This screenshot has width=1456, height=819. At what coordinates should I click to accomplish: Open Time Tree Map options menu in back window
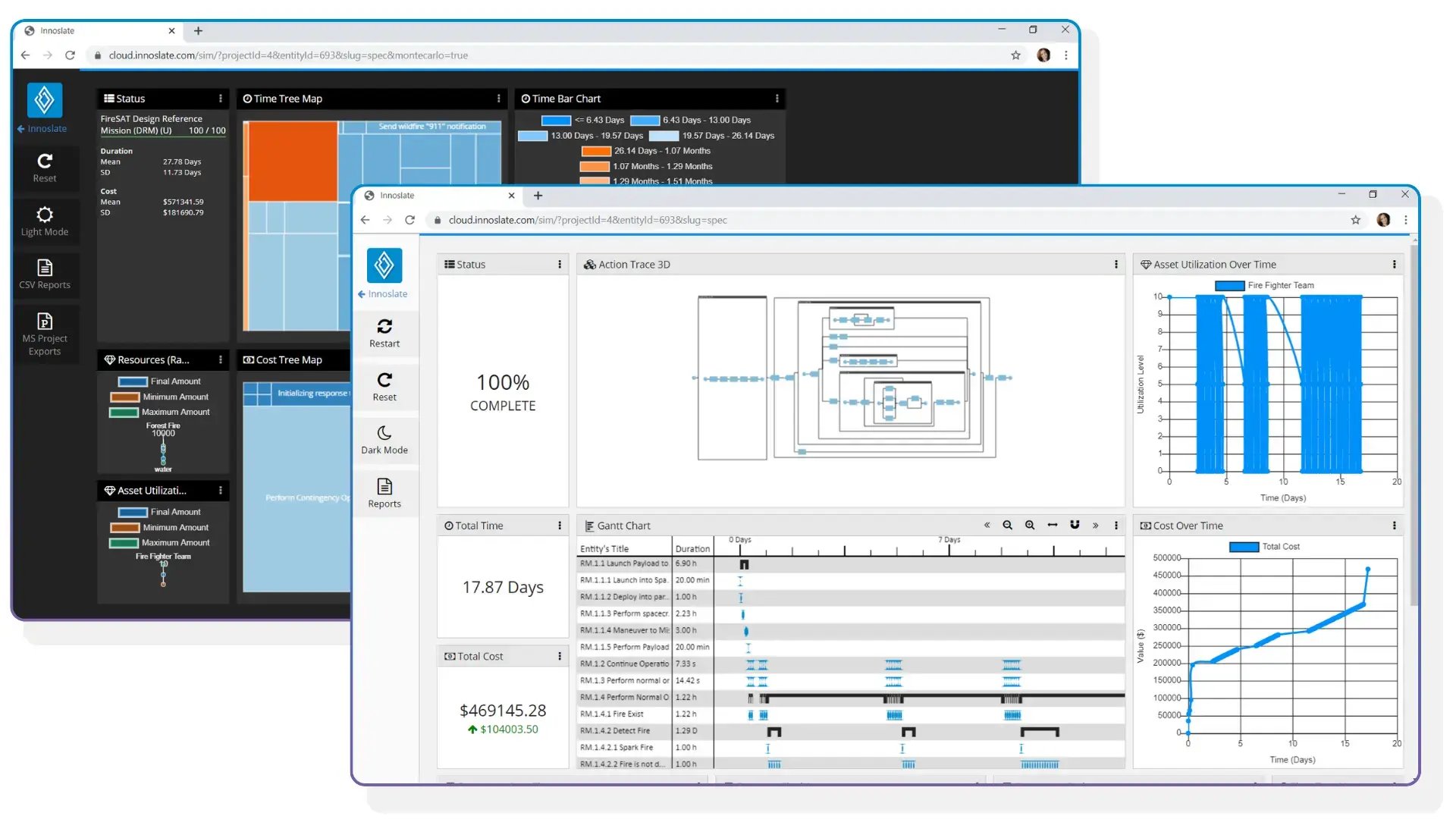tap(498, 99)
